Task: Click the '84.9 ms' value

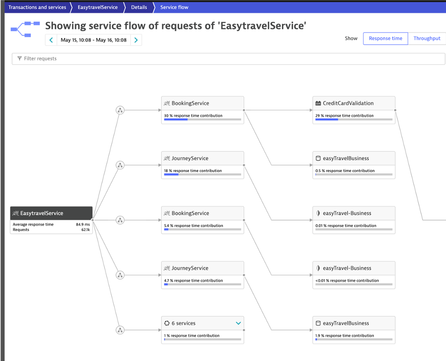Action: pyautogui.click(x=83, y=225)
